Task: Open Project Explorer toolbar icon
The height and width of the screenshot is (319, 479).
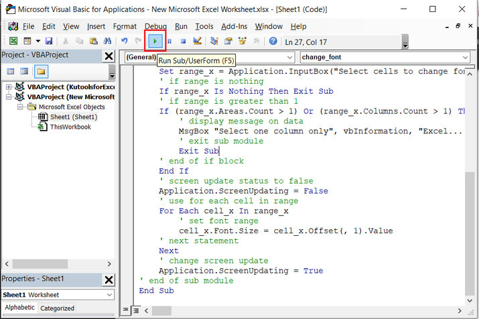Action: pos(214,41)
